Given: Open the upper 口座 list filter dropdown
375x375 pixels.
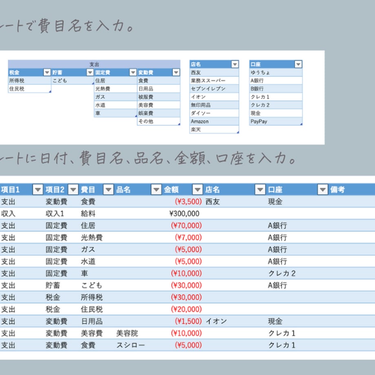Looking at the screenshot, I should pyautogui.click(x=298, y=64).
